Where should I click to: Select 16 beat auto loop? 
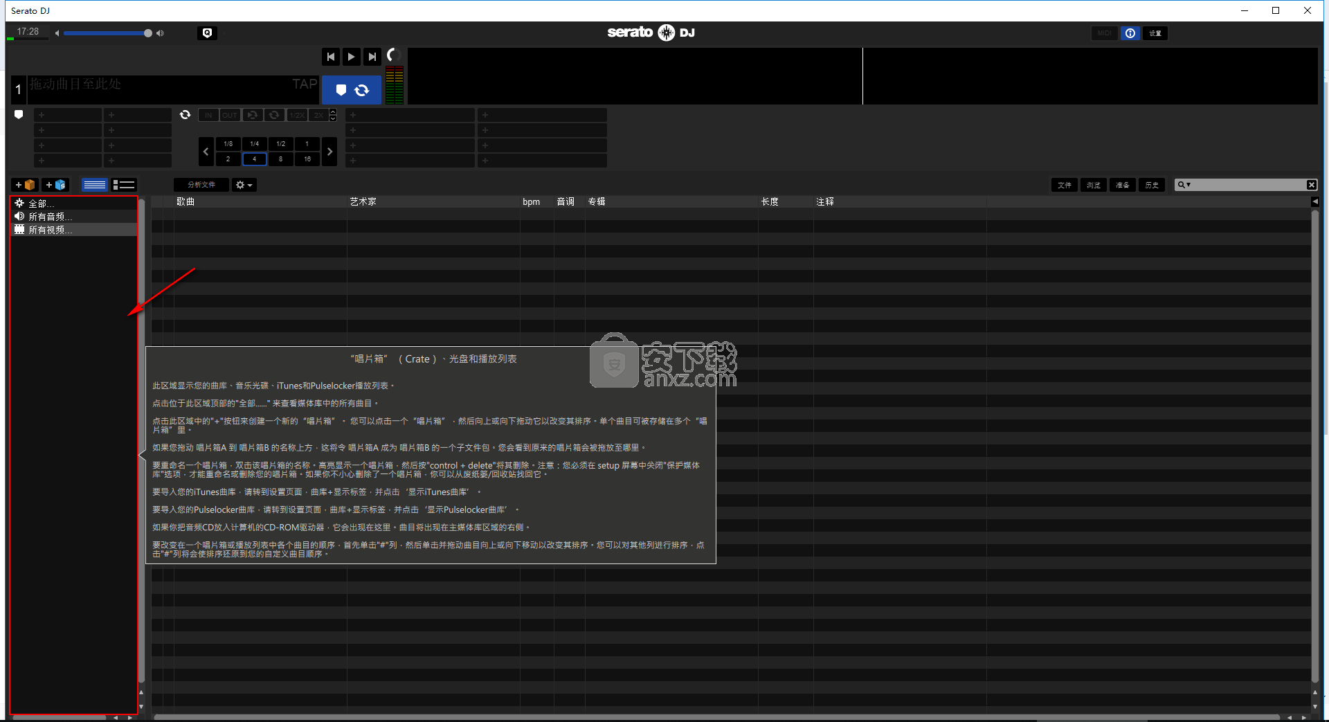[x=307, y=159]
